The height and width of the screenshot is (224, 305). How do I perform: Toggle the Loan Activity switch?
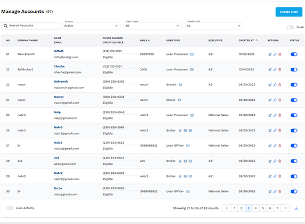10,208
